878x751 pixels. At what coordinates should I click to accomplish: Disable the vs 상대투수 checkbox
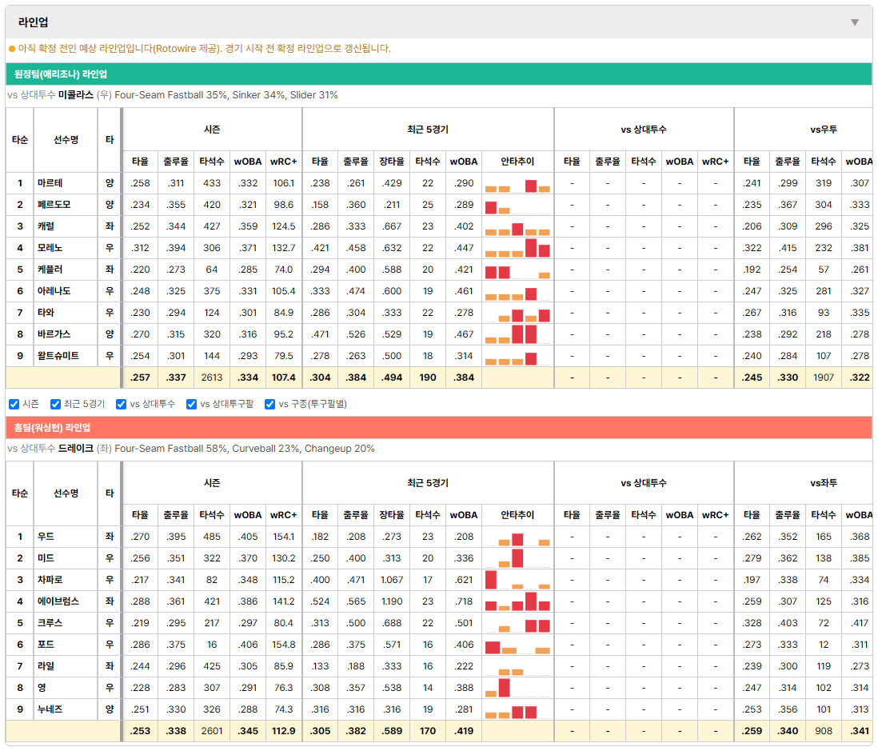[121, 405]
